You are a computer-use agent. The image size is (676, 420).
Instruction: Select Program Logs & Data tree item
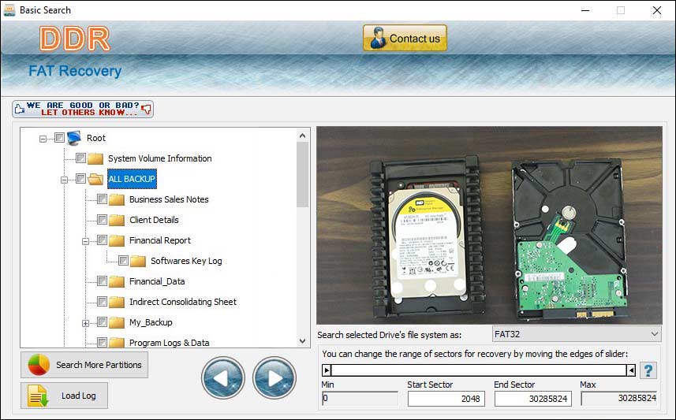point(169,343)
